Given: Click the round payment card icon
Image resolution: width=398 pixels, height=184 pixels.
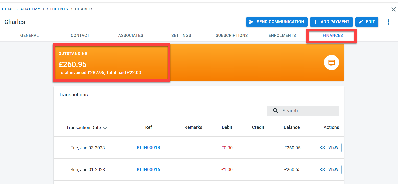Looking at the screenshot, I should [x=331, y=62].
